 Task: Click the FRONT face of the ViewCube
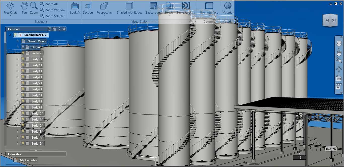[x=326, y=20]
